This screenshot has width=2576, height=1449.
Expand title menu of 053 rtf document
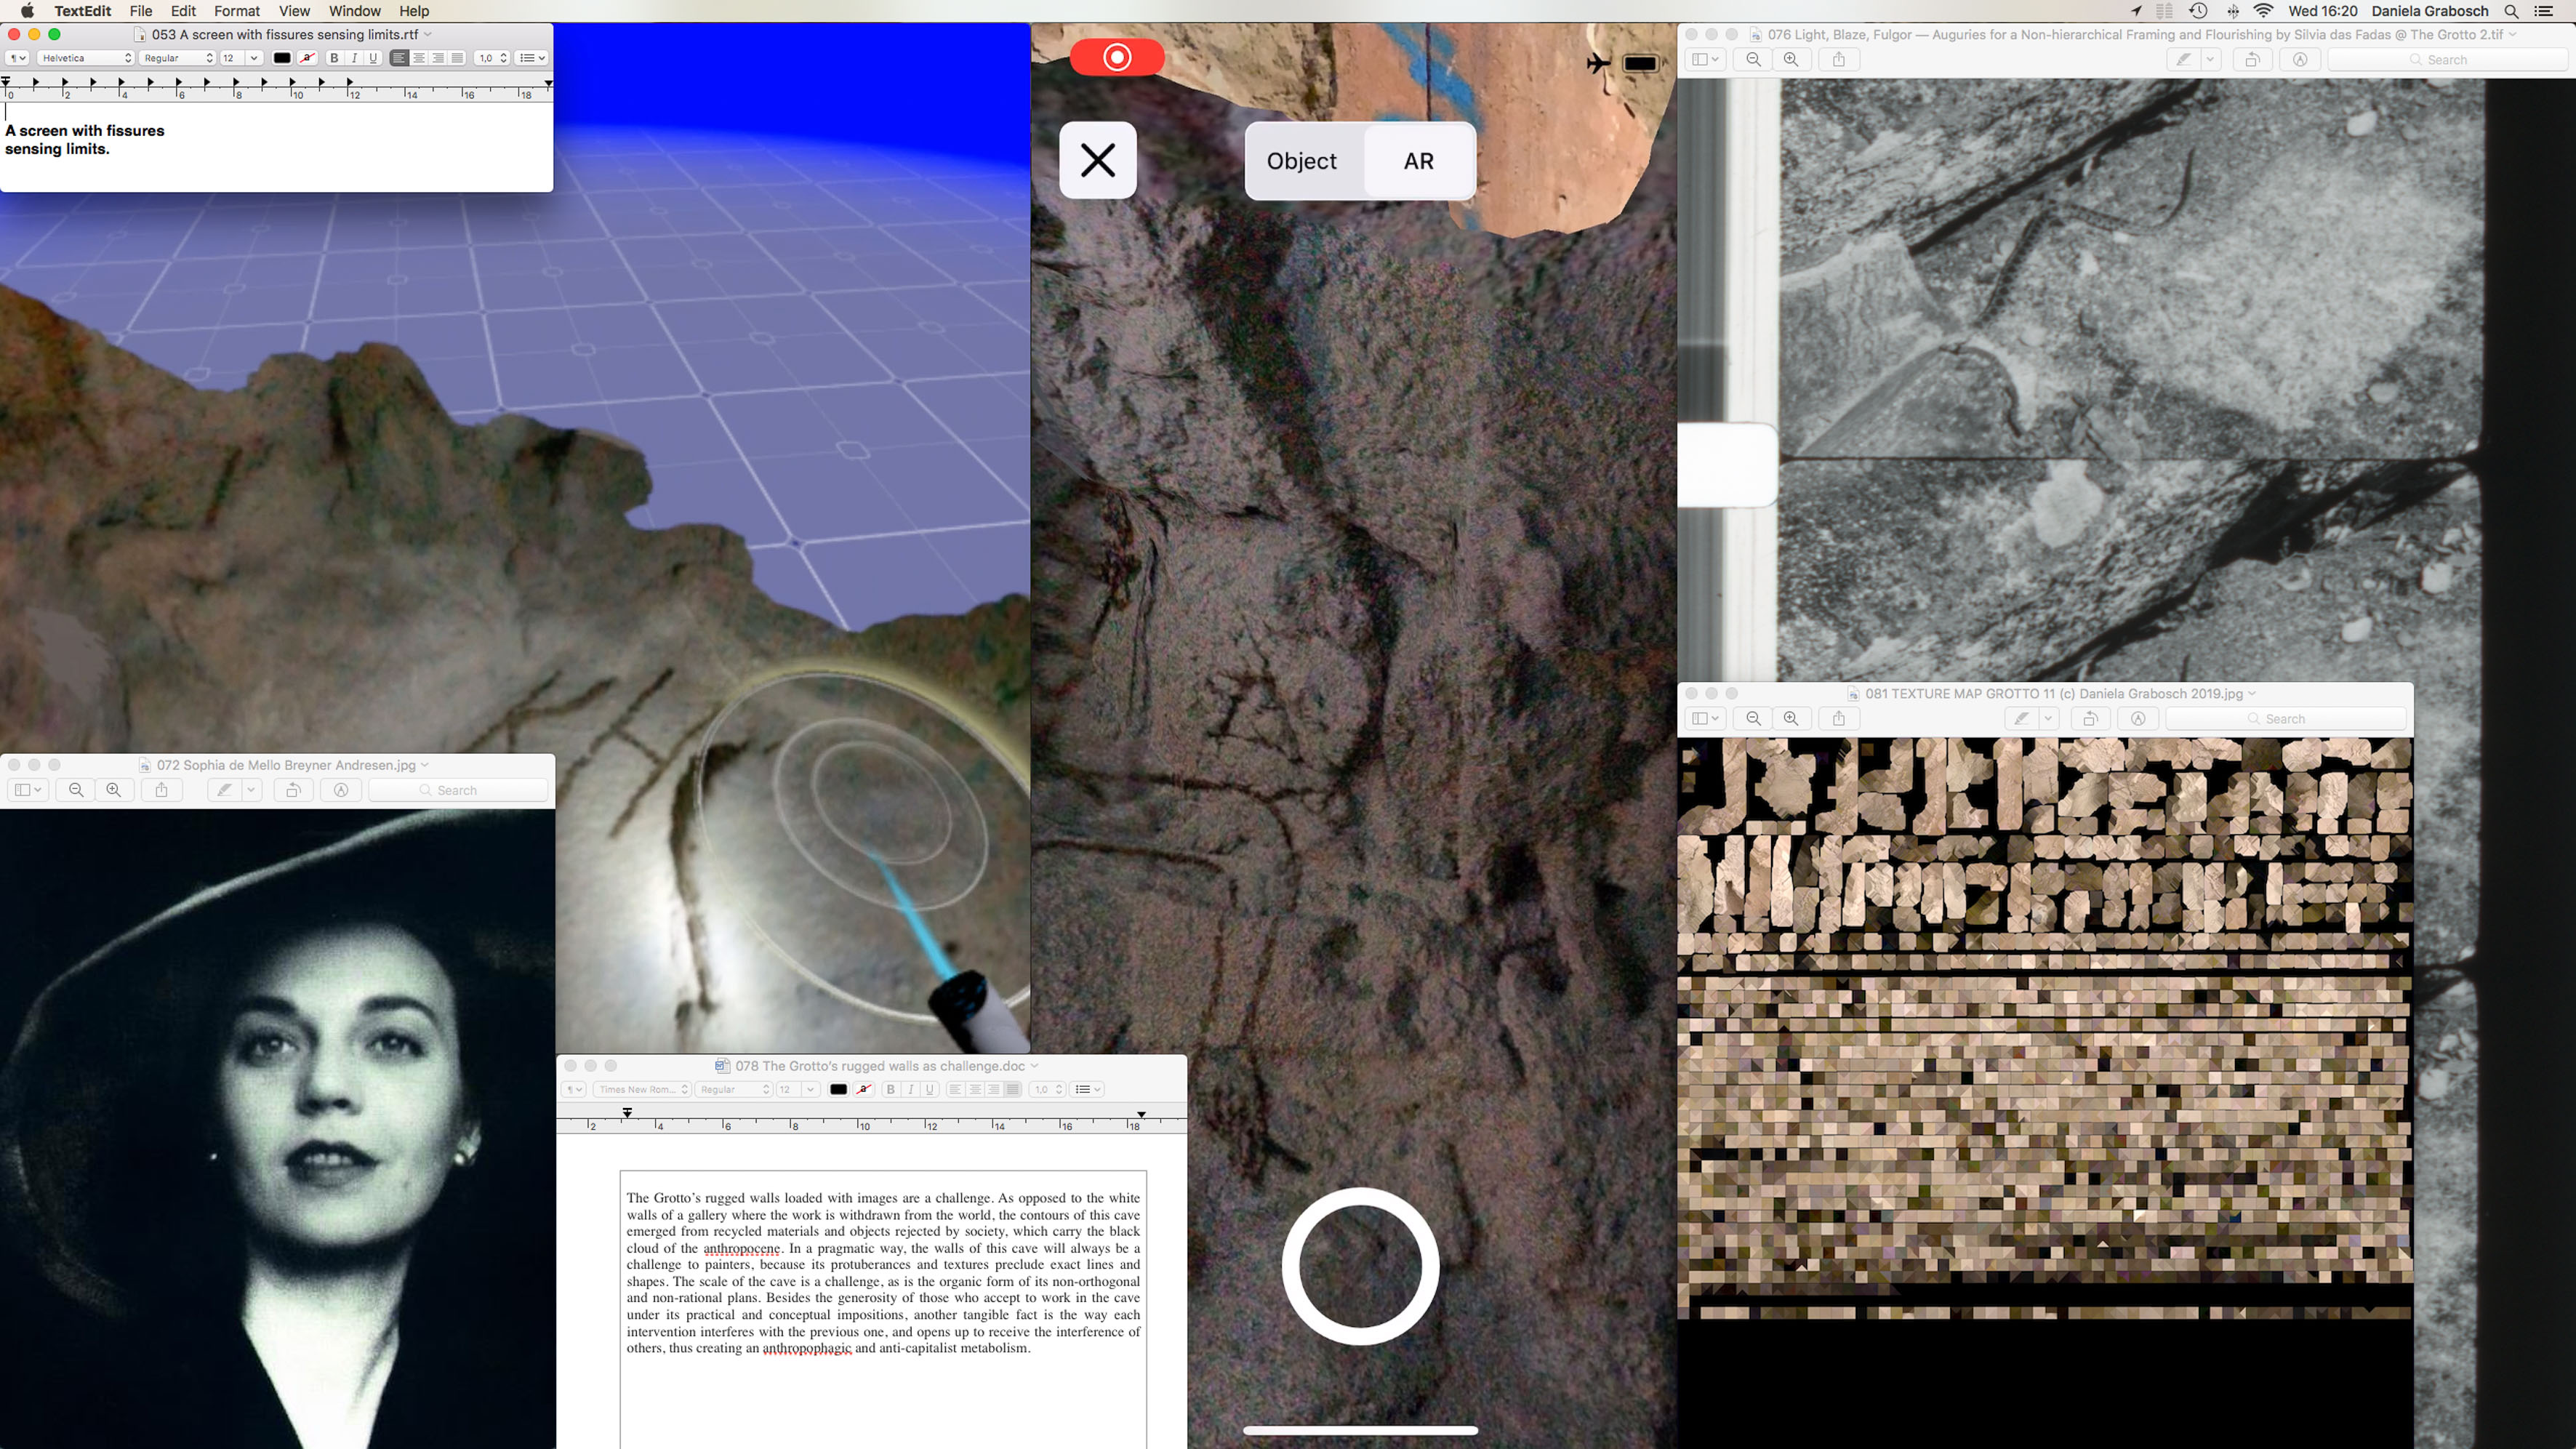[428, 34]
